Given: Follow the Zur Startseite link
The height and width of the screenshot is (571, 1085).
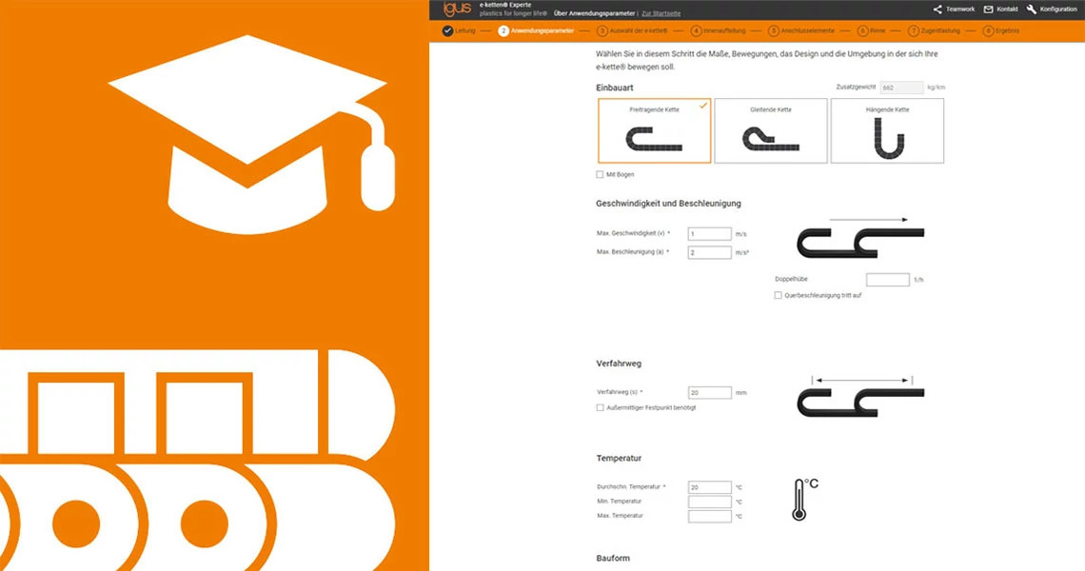Looking at the screenshot, I should tap(661, 13).
